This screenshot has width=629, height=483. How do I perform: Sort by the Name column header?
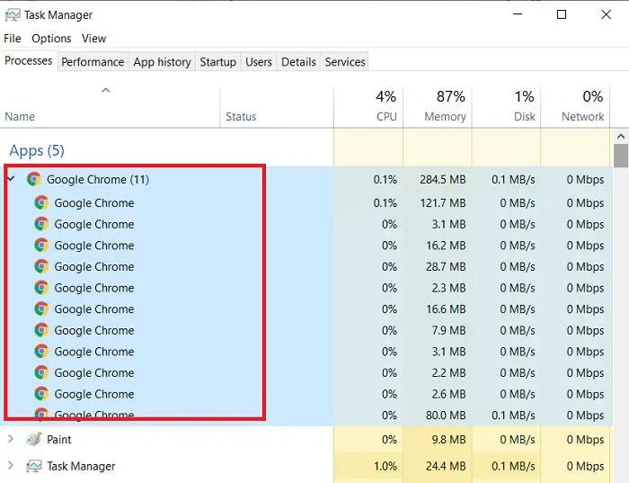[110, 106]
